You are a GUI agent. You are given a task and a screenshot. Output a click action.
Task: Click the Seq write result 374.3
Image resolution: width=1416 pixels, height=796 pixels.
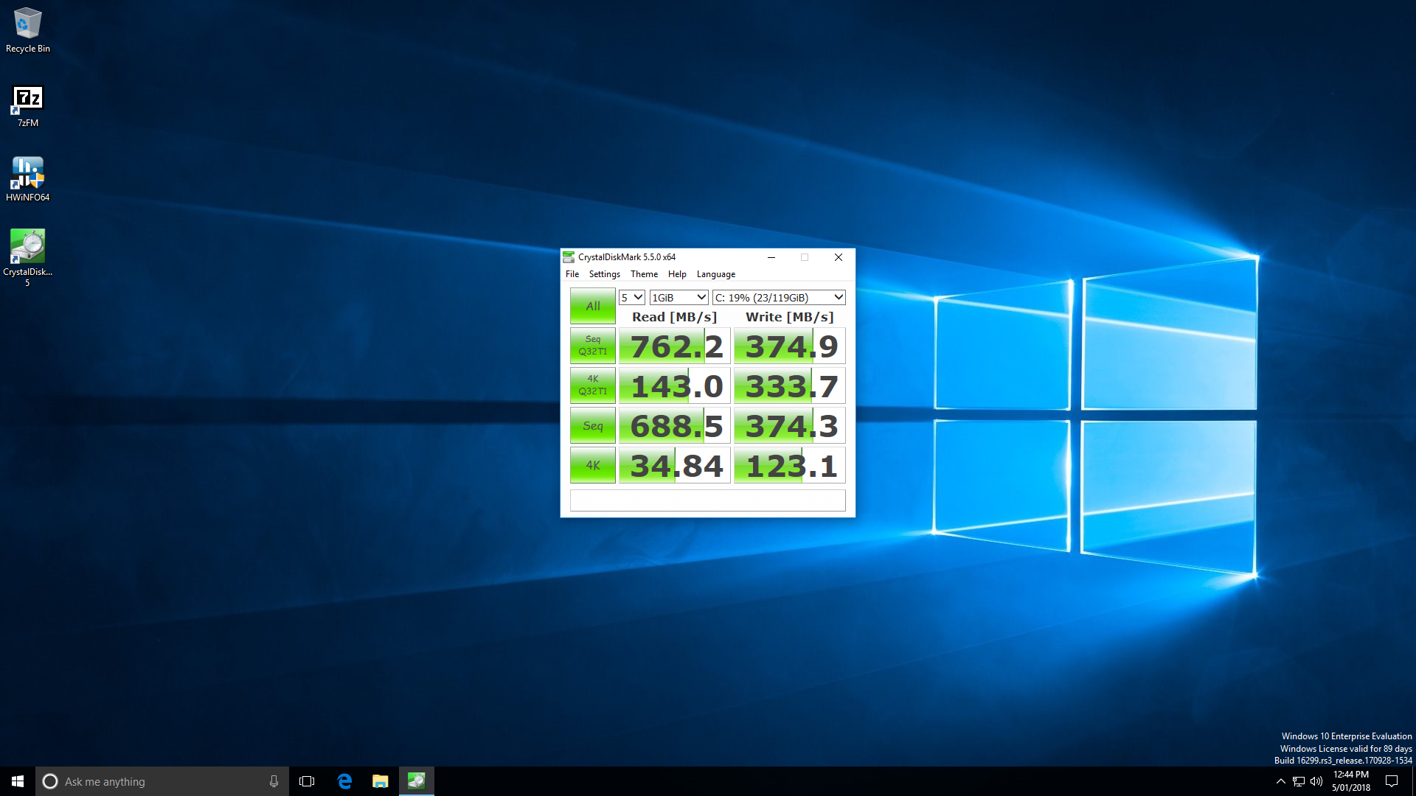point(790,426)
